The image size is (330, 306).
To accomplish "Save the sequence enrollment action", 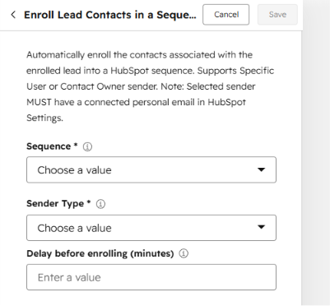I will pyautogui.click(x=277, y=15).
